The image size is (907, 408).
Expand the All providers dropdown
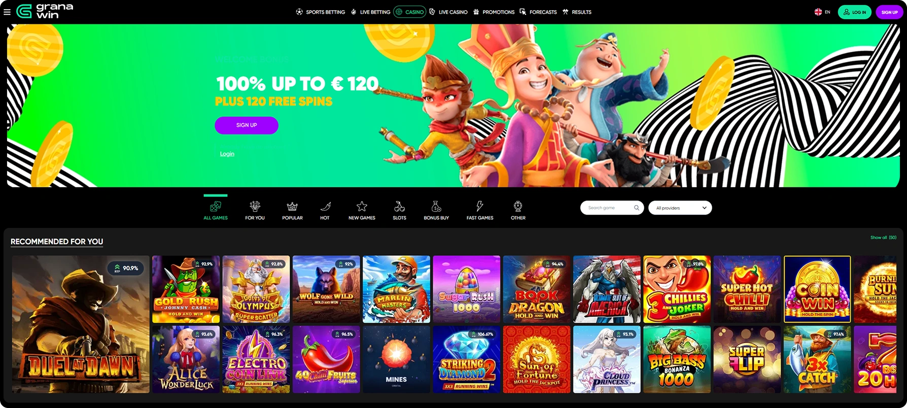680,208
